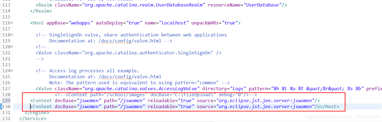Click the closing </Service> tag
The height and width of the screenshot is (122, 382).
[33, 119]
